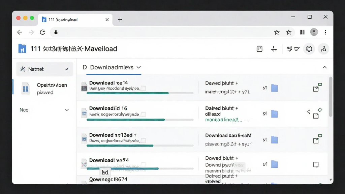Click the blue logo beside the Maveiload title

22,48
